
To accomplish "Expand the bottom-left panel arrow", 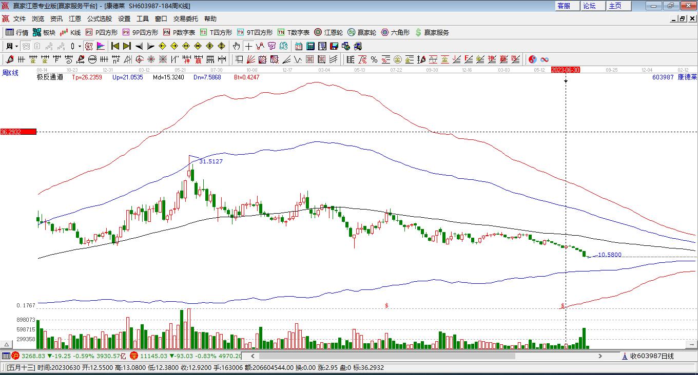I will [x=7, y=344].
